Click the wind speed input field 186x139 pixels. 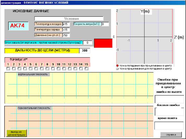(x=105, y=24)
